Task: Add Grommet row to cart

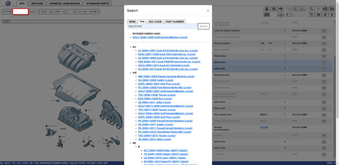Action: click(x=324, y=154)
